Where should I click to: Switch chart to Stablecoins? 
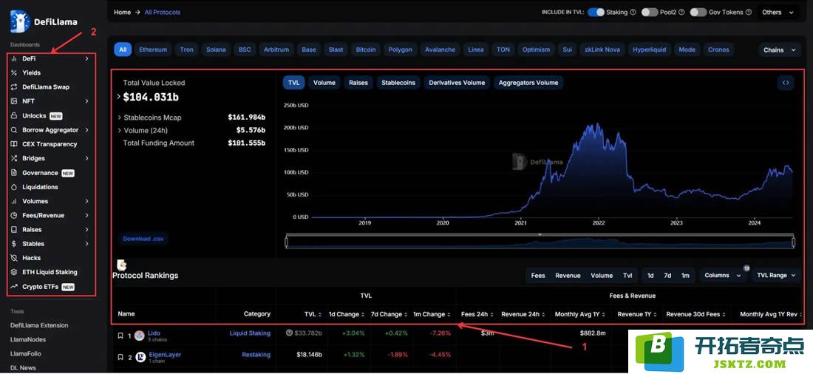pos(398,83)
